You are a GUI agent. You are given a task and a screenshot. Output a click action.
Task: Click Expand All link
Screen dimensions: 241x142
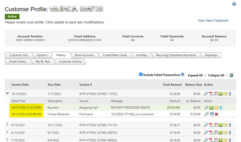point(195,75)
